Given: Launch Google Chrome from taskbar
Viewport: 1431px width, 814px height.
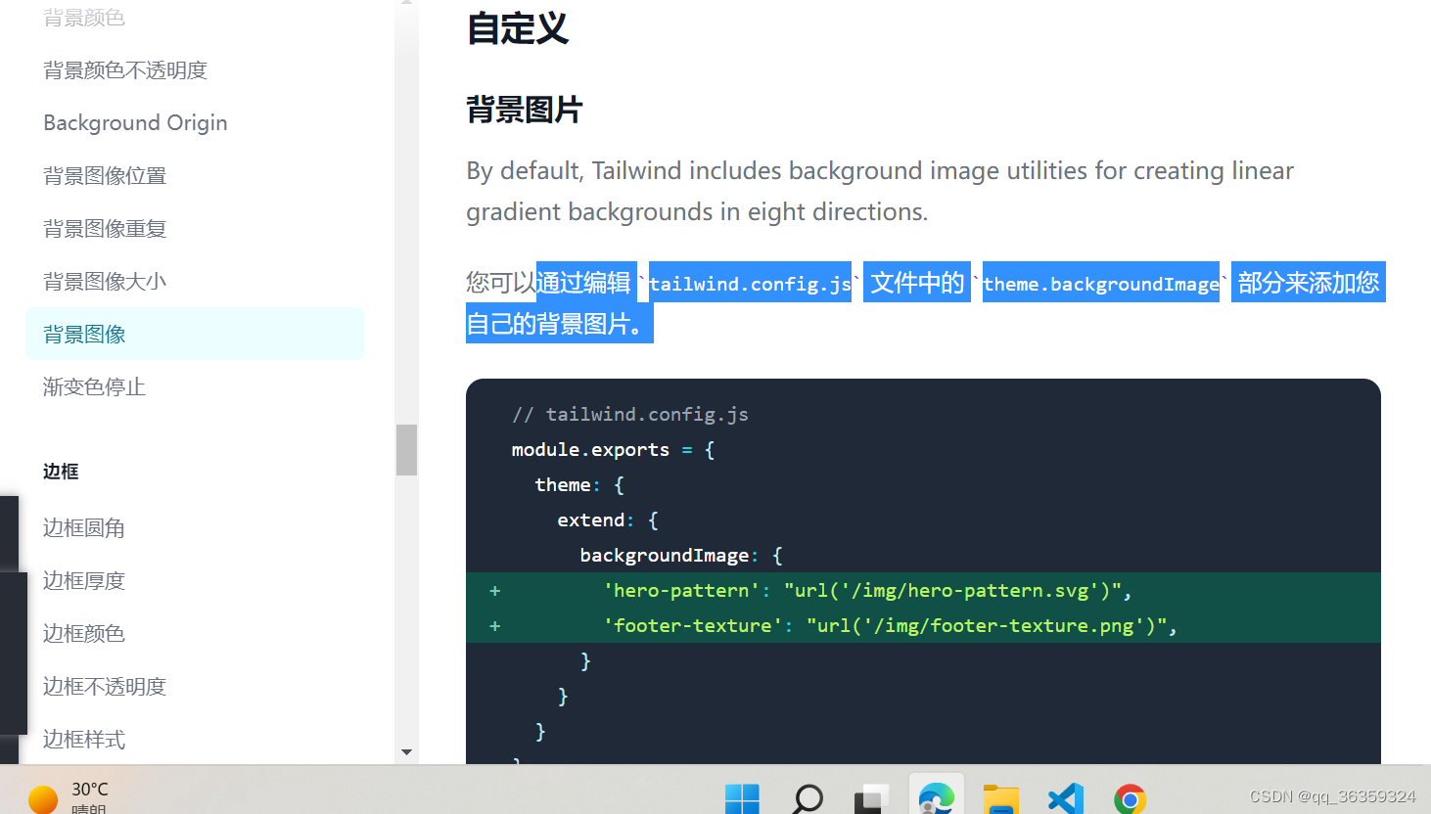Looking at the screenshot, I should click(x=1131, y=799).
